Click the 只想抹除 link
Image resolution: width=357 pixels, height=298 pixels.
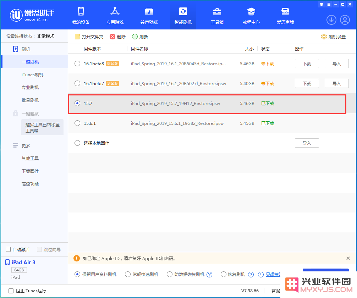click(273, 275)
